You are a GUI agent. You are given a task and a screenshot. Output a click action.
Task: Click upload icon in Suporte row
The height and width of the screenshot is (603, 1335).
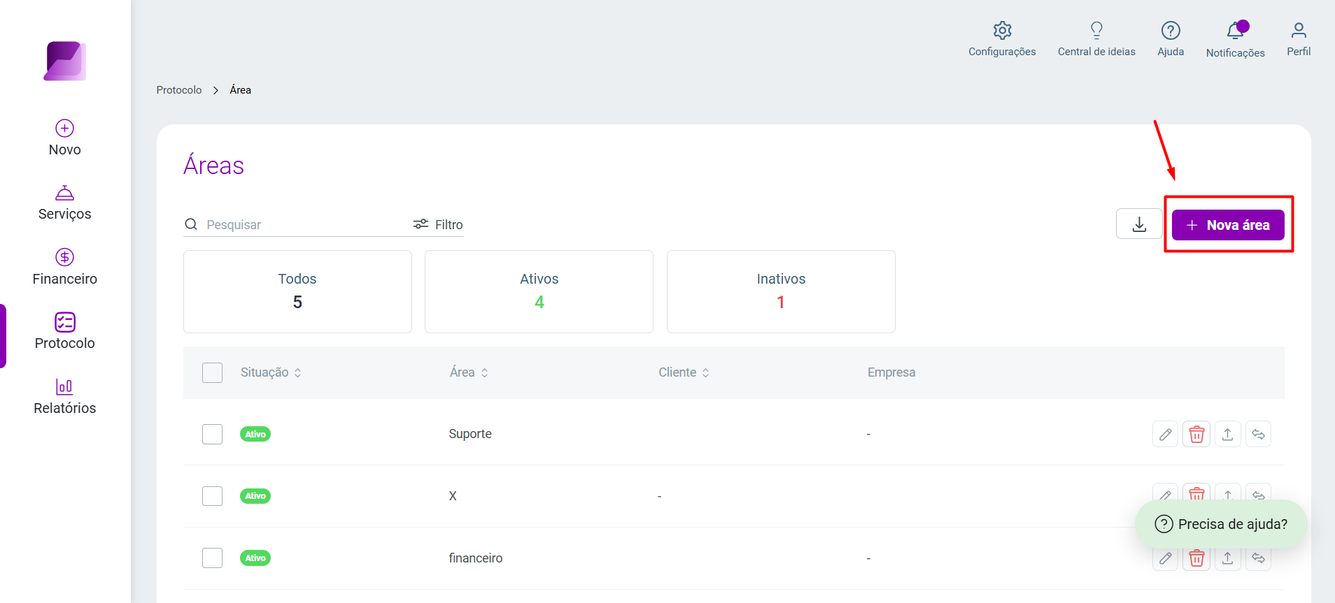(x=1227, y=434)
